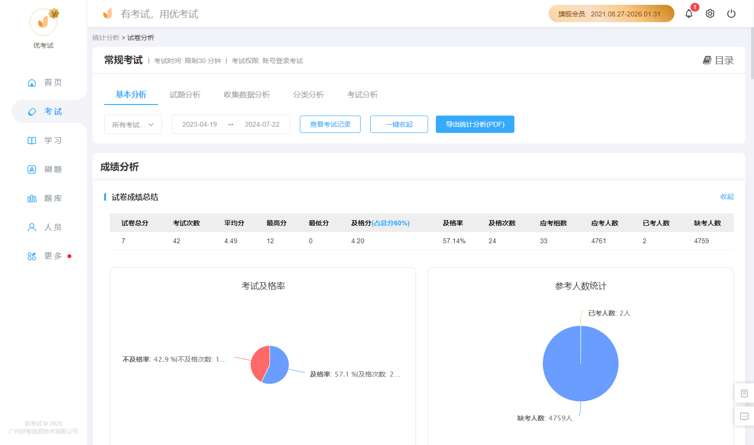The height and width of the screenshot is (445, 754).
Task: Click 查看考试记录 button
Action: 330,124
